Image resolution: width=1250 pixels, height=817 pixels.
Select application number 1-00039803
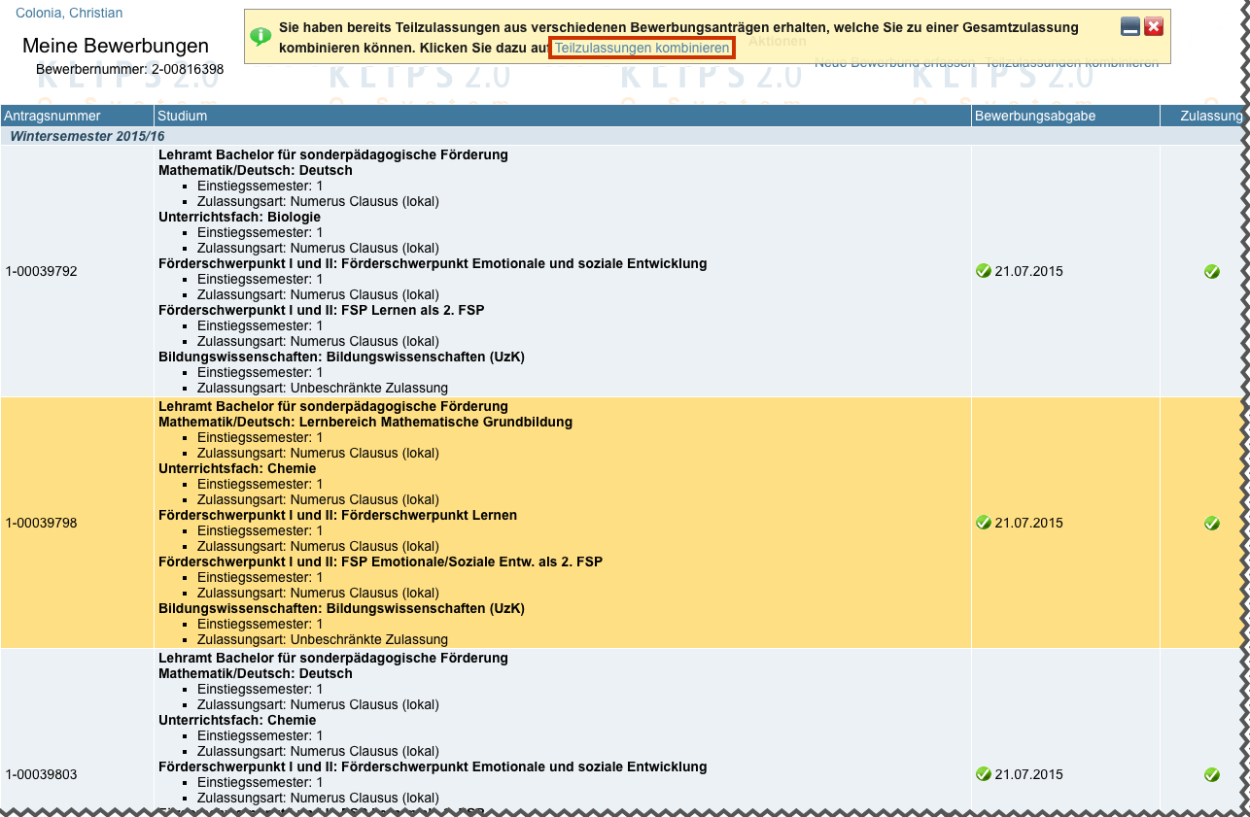[41, 774]
